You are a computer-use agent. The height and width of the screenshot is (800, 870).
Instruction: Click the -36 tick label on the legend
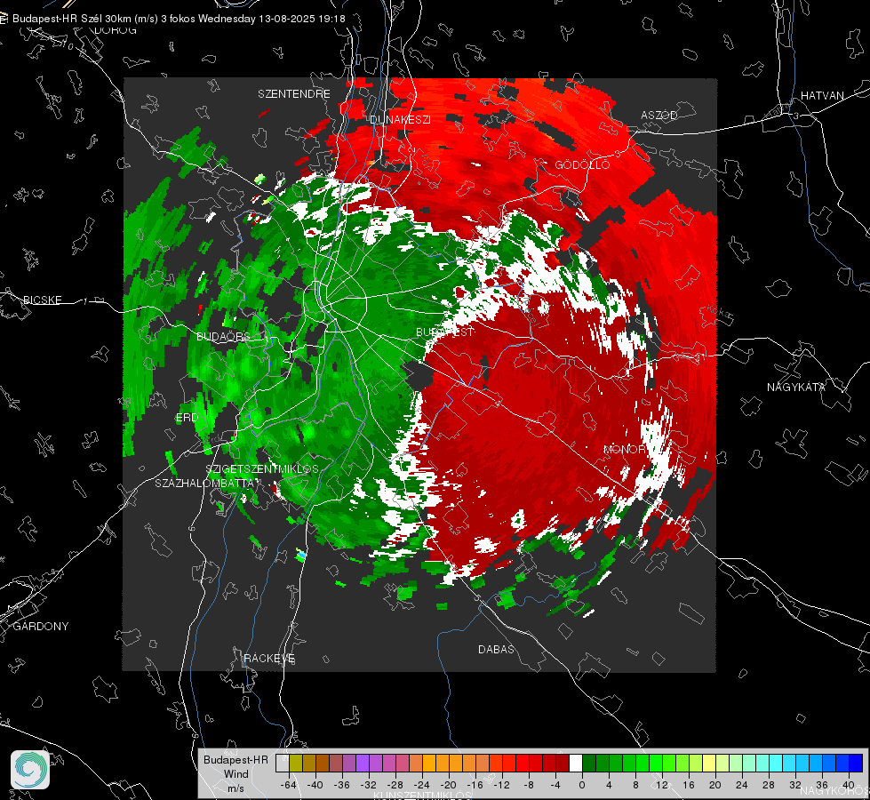point(342,785)
